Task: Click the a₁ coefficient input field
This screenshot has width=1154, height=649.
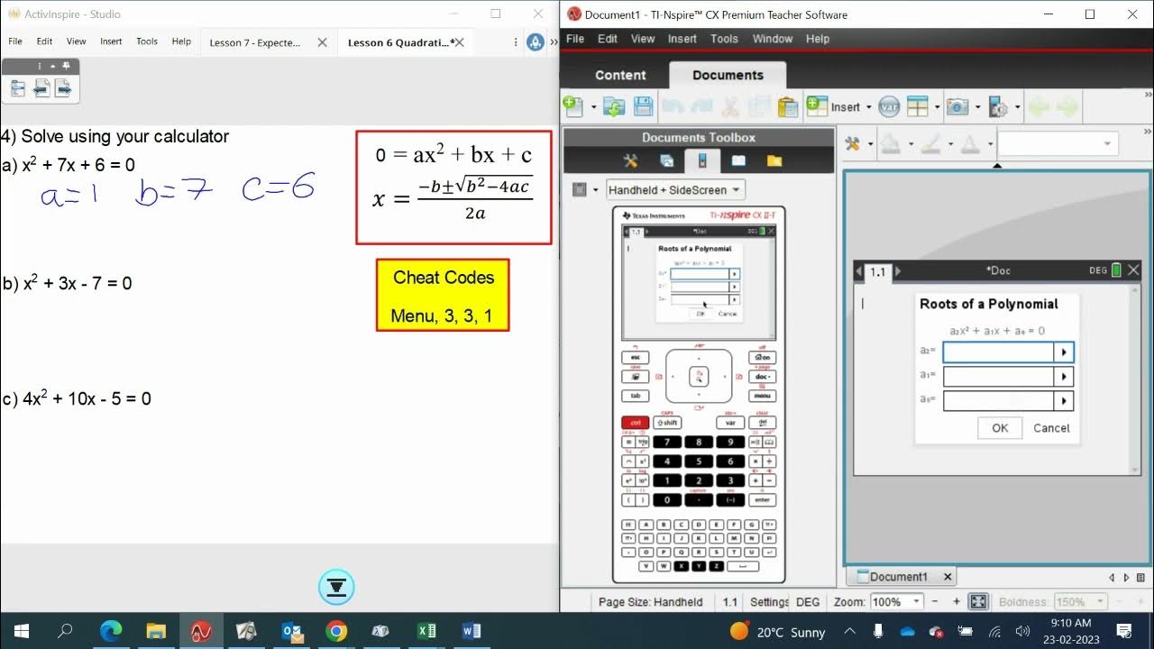Action: (999, 377)
